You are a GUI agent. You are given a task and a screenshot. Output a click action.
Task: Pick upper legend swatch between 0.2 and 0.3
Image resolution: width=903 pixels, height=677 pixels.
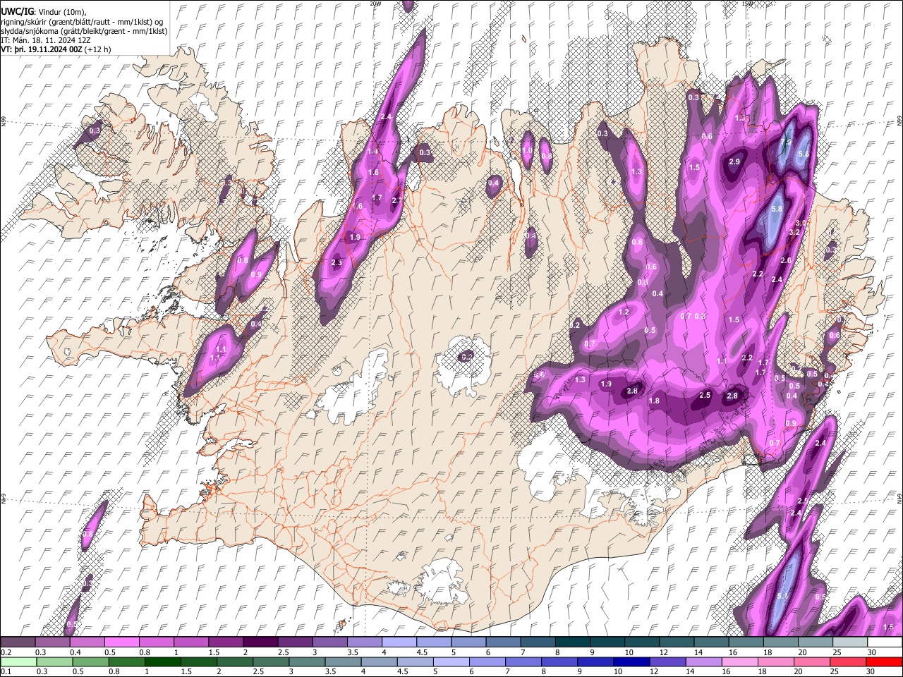tap(18, 642)
